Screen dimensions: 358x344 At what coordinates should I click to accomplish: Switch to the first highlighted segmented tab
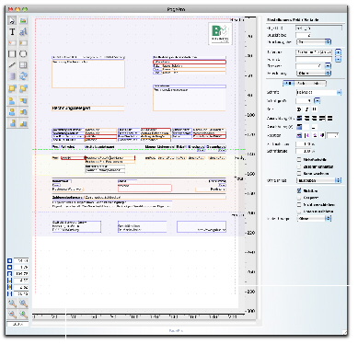(x=288, y=84)
